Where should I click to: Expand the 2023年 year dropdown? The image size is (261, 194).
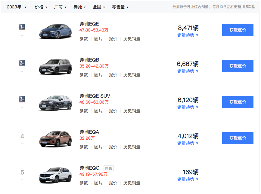click(17, 7)
